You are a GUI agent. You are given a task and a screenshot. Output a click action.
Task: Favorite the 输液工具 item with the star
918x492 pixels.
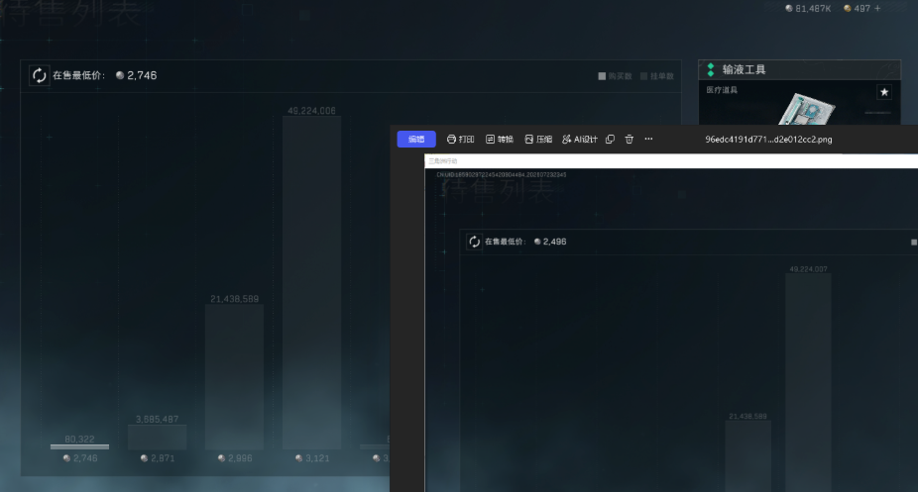click(884, 92)
